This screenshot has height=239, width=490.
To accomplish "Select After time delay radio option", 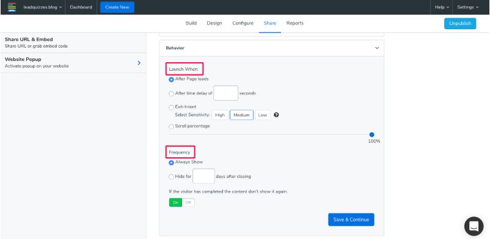I will [171, 94].
